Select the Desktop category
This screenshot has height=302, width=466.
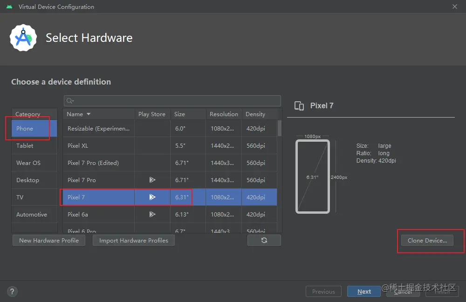(x=34, y=180)
